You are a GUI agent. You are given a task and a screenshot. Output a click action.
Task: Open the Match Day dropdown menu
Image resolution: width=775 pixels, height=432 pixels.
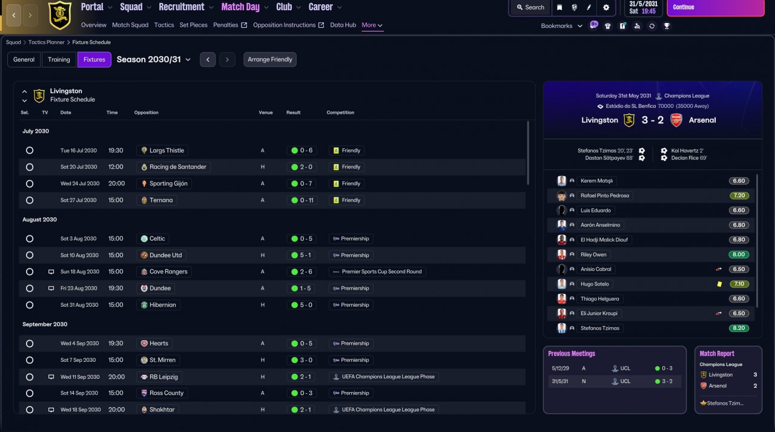click(245, 7)
